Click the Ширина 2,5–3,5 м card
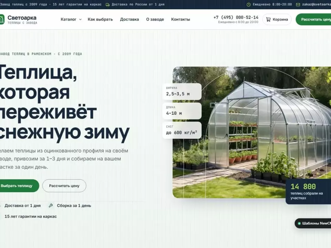This screenshot has height=248, width=331. 182,92
